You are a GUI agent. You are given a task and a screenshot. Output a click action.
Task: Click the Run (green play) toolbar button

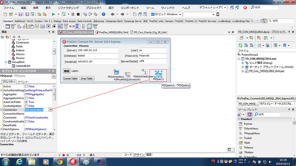[53, 14]
